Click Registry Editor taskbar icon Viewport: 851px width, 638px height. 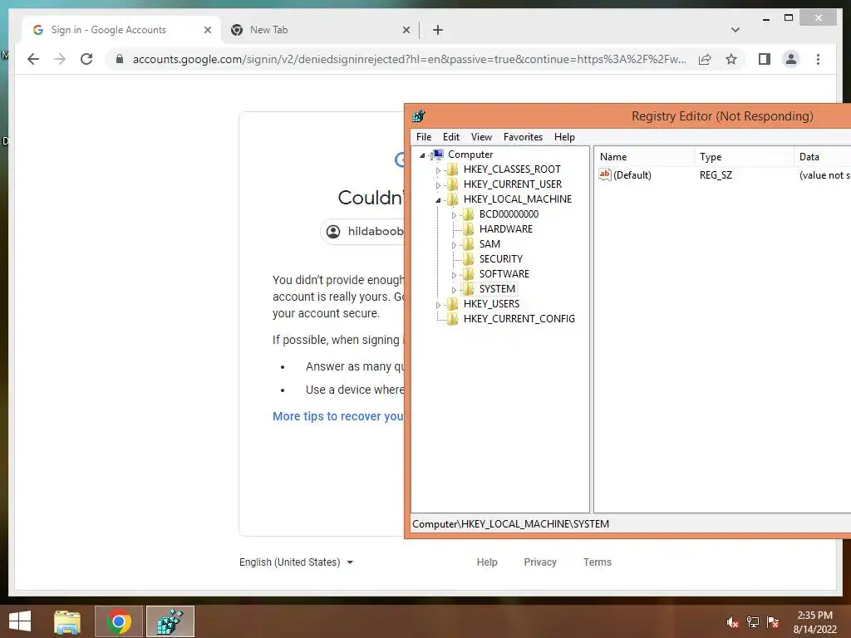click(170, 621)
